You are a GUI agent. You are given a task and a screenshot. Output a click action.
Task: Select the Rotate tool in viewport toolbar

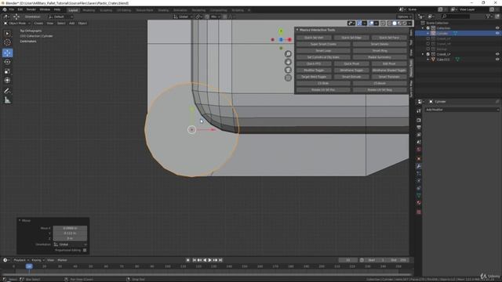click(x=7, y=62)
